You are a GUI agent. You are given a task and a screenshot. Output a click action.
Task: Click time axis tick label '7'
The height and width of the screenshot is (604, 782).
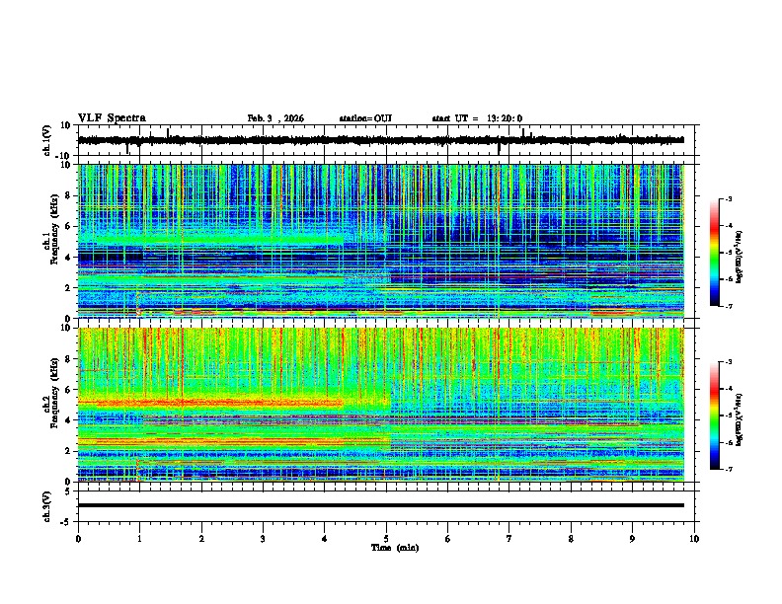pyautogui.click(x=509, y=539)
